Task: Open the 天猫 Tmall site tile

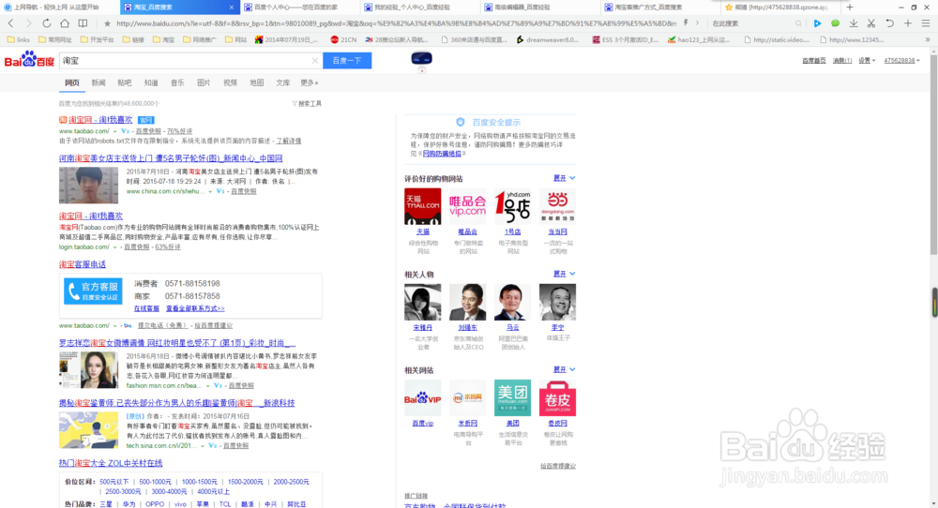Action: [423, 206]
